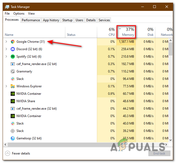Viewport: 176px width, 163px height.
Task: Click the 48.6 MB memory value
Action: coord(128,101)
